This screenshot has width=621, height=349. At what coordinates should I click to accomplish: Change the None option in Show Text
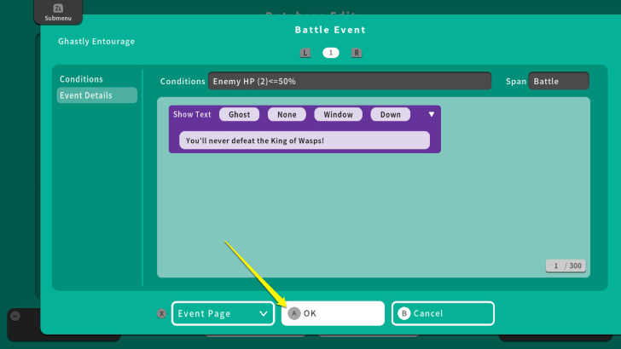point(287,114)
